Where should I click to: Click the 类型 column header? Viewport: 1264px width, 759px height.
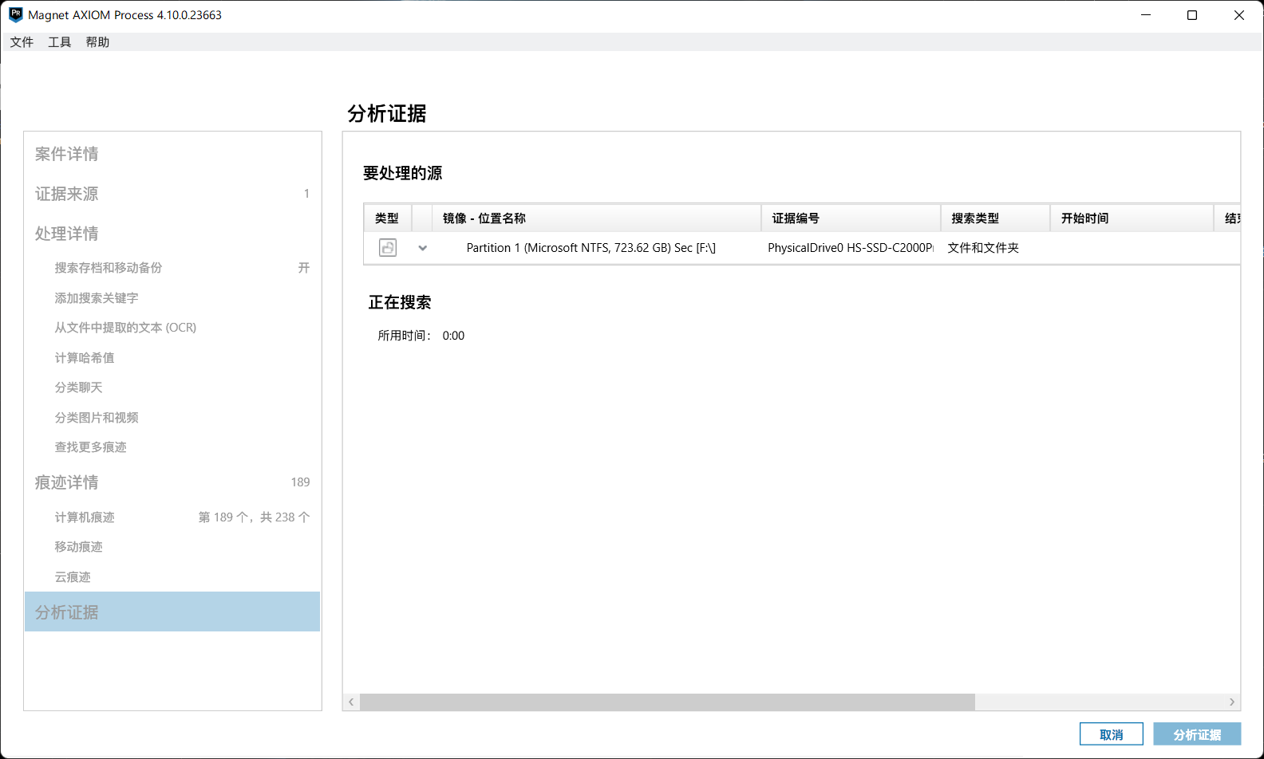tap(387, 218)
